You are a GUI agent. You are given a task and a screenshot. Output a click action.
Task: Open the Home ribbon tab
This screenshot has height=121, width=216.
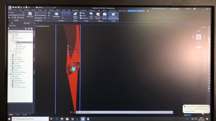click(15, 10)
